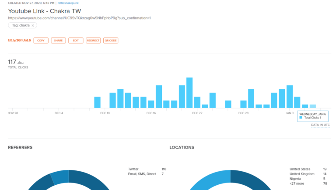Select the first chart bar for Dec 9
Screen dimensions: 336x190
[x=97, y=102]
